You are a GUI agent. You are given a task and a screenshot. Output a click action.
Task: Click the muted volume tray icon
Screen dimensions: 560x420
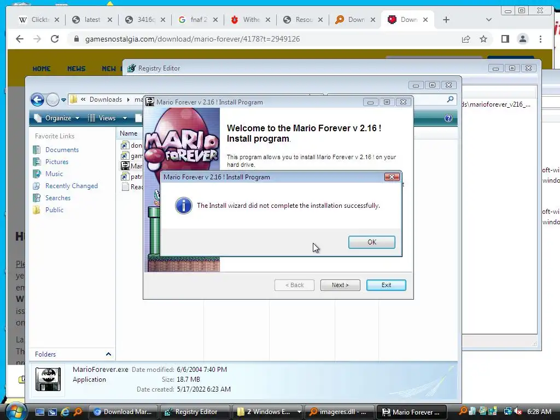(x=518, y=412)
